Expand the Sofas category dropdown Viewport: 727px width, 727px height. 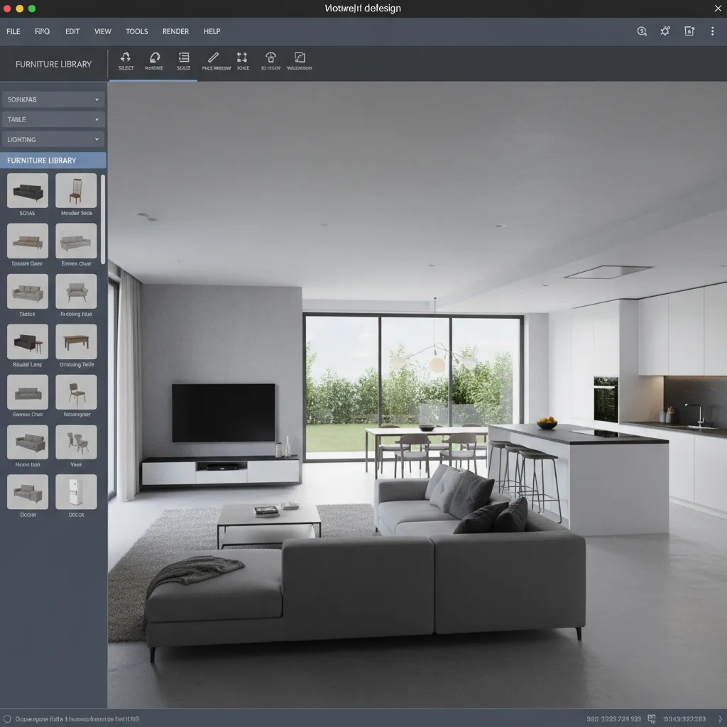click(53, 99)
